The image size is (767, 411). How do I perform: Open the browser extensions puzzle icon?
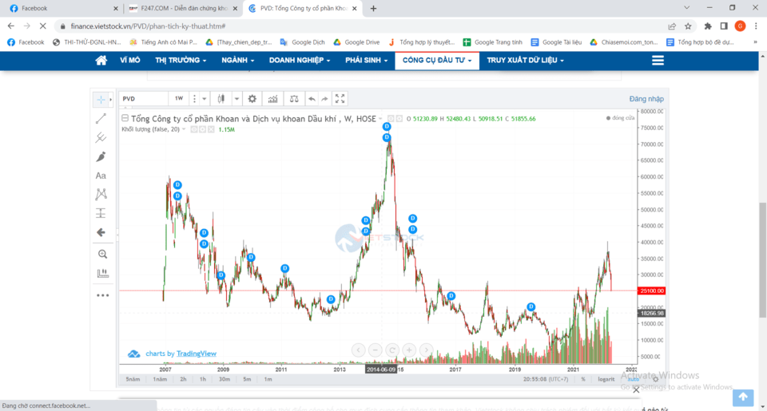(x=708, y=26)
